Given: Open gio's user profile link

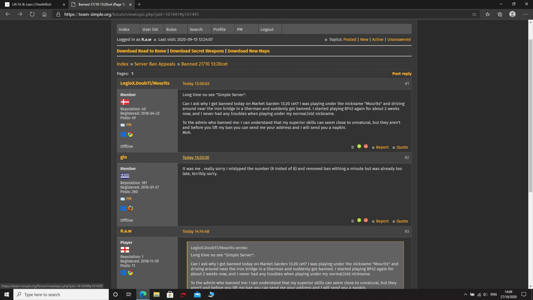Looking at the screenshot, I should tap(124, 157).
